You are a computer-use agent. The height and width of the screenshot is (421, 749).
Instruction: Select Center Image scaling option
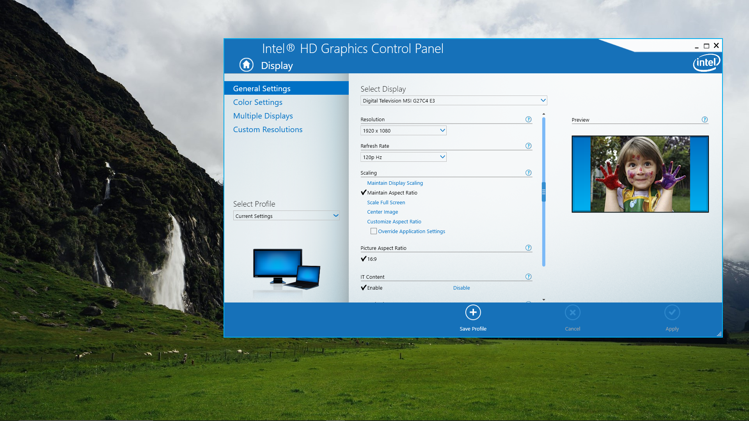pos(382,212)
